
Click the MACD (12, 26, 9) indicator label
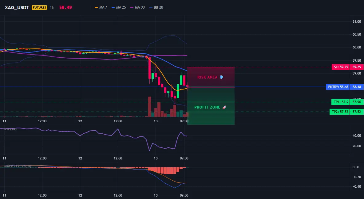[18, 166]
